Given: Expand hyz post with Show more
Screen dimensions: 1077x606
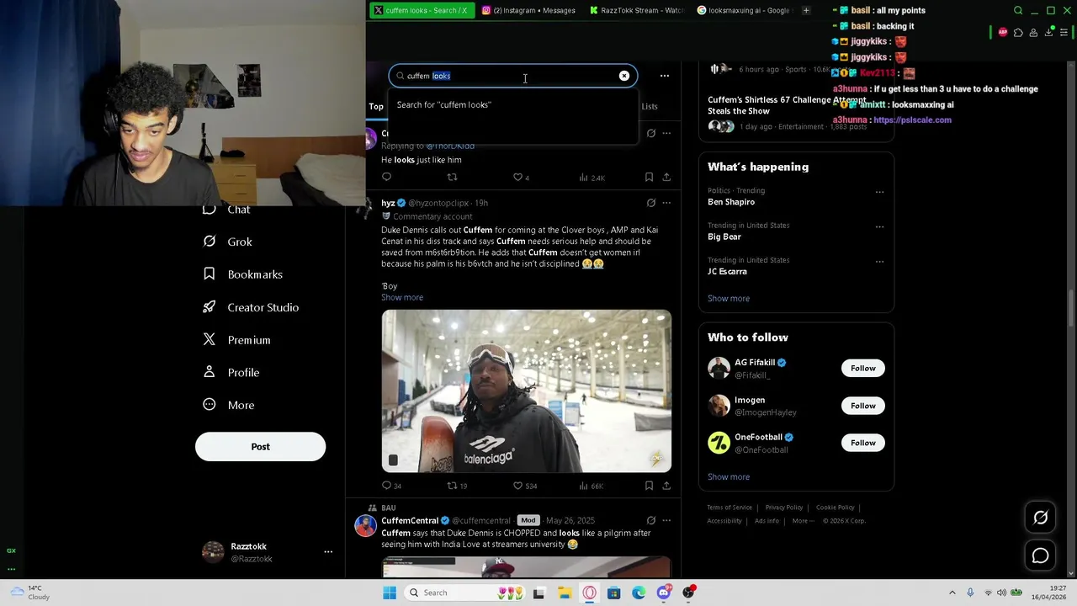Looking at the screenshot, I should 402,297.
